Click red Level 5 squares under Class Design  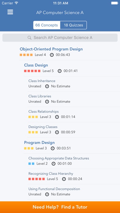pos(32,71)
